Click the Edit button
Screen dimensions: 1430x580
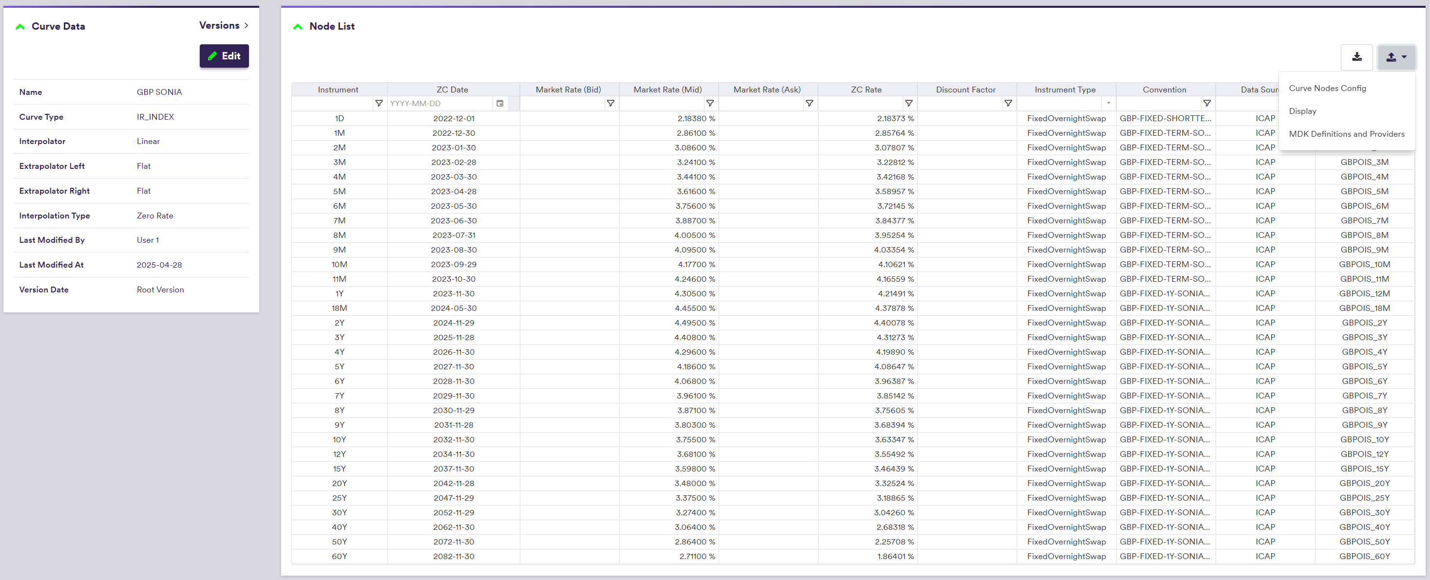point(224,56)
